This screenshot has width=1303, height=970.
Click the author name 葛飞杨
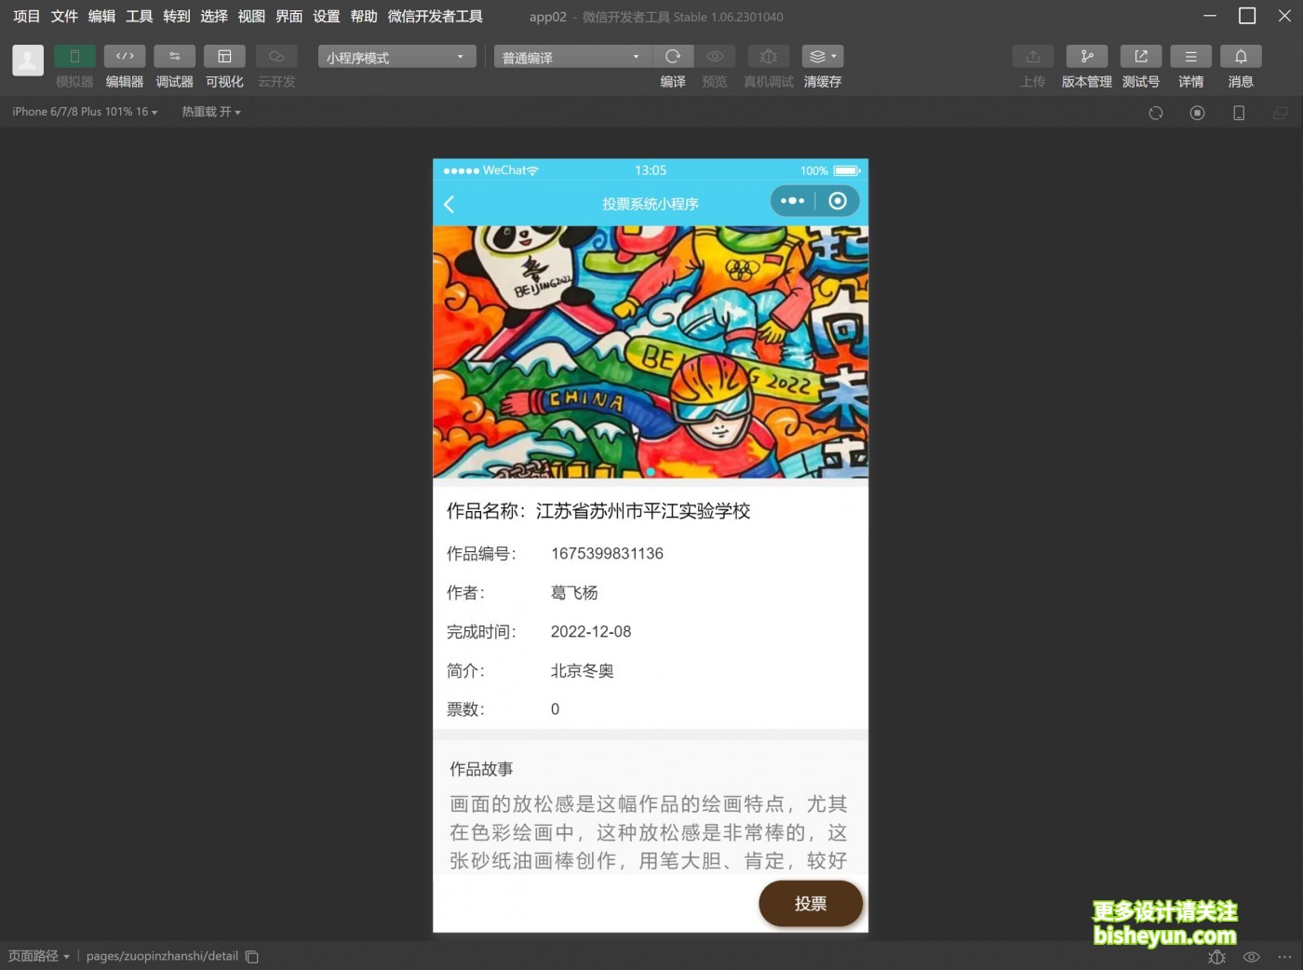coord(574,593)
